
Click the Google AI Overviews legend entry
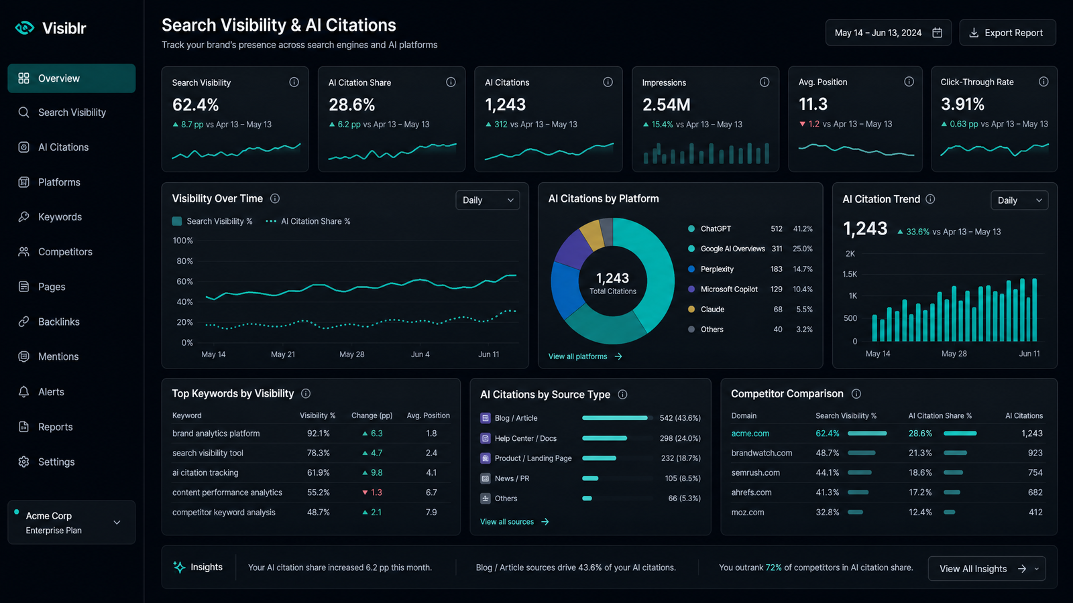pos(750,249)
